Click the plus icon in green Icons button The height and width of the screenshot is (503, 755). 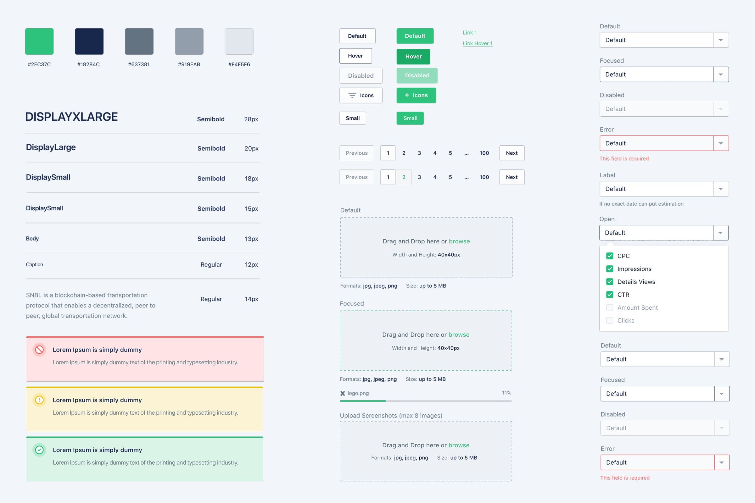tap(407, 95)
